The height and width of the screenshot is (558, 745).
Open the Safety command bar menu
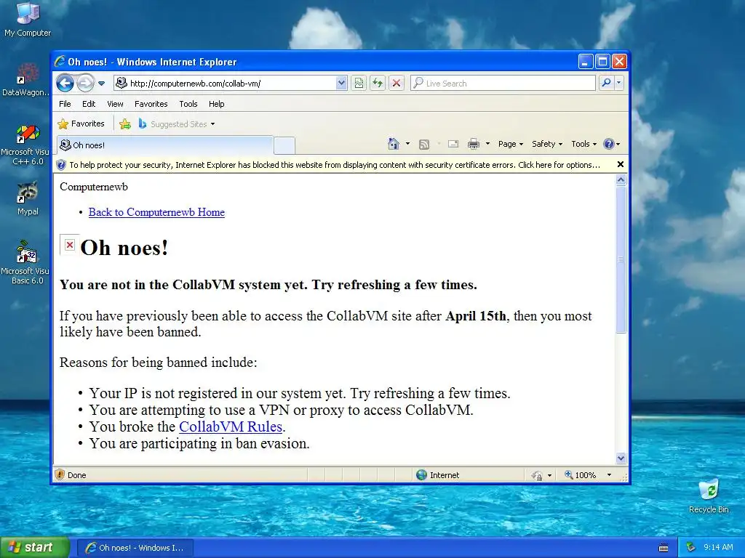pyautogui.click(x=547, y=144)
